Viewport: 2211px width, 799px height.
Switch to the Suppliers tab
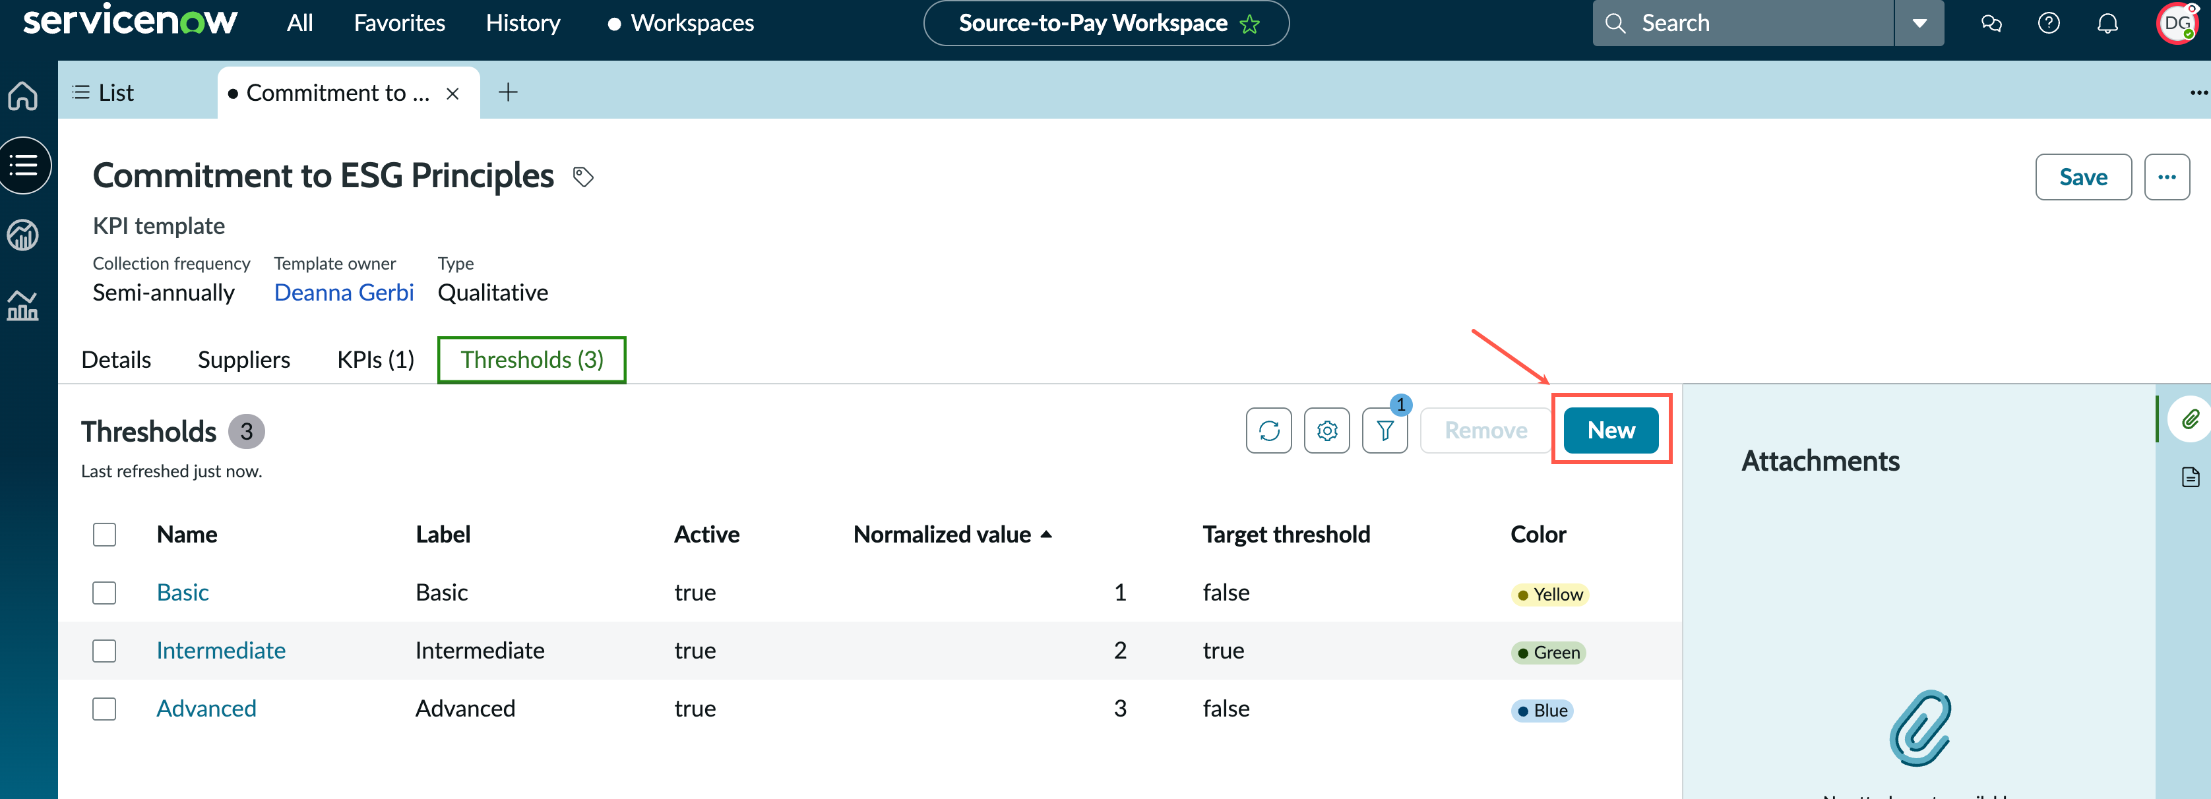[244, 359]
